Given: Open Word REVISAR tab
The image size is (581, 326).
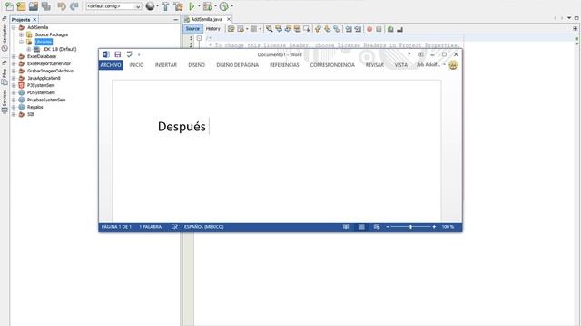Looking at the screenshot, I should coord(375,65).
